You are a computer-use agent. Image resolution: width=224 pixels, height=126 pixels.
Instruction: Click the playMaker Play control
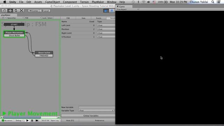[x=27, y=120]
